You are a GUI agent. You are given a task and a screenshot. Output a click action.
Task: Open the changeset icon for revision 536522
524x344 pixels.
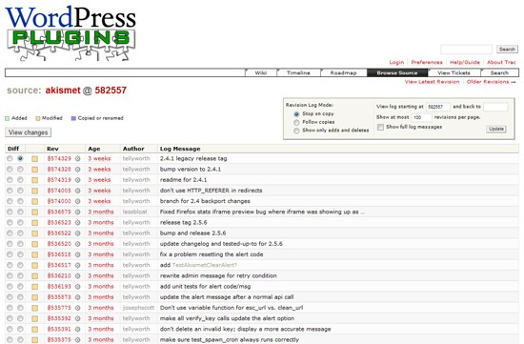tap(77, 233)
